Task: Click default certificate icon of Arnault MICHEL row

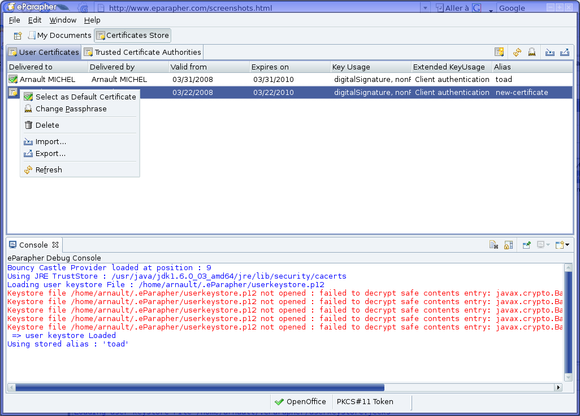Action: coord(13,79)
